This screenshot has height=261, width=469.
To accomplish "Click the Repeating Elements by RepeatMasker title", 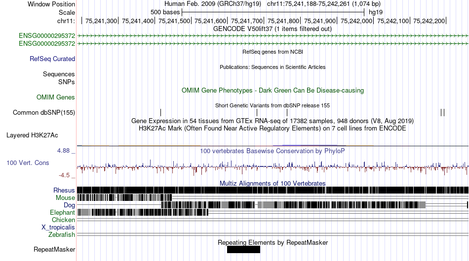I will click(x=273, y=242).
